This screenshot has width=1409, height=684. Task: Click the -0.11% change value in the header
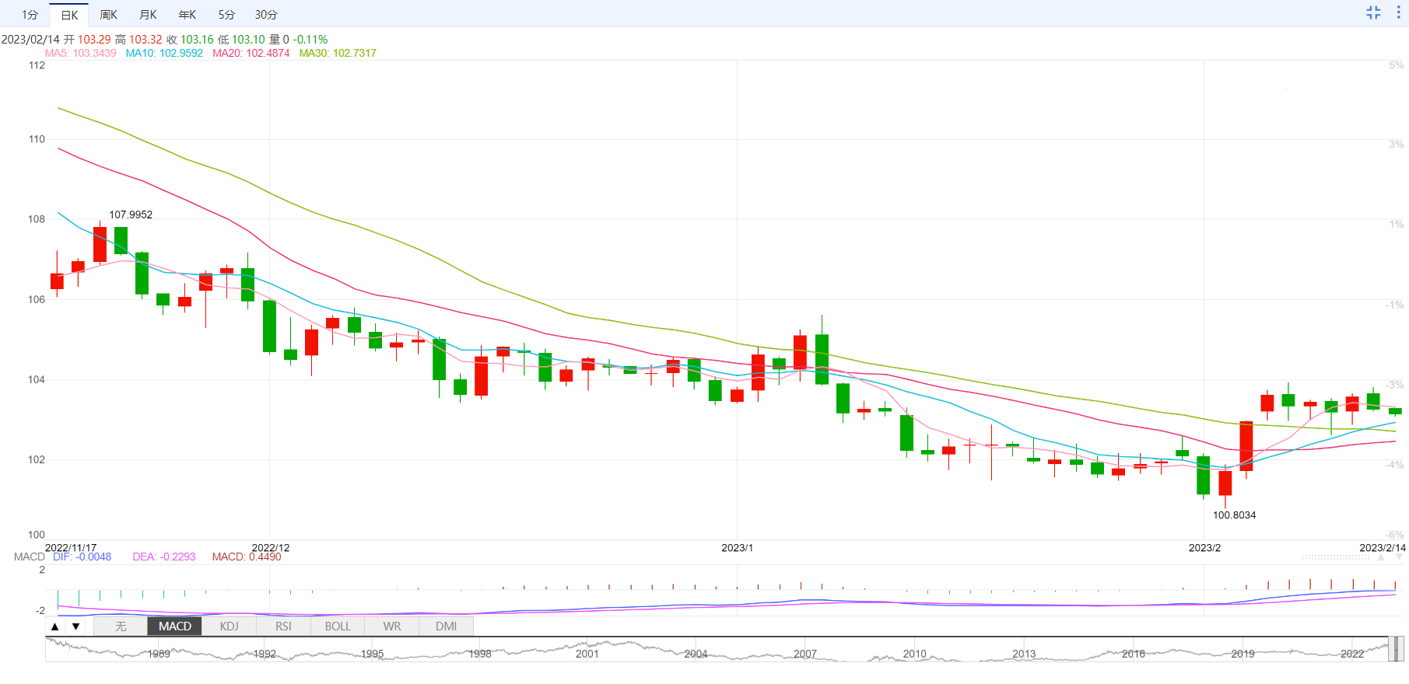click(310, 39)
